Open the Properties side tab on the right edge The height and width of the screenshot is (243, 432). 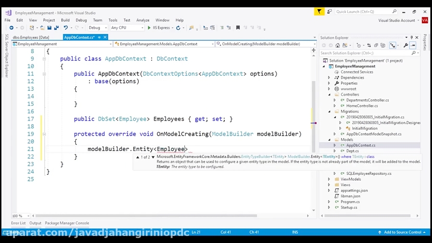pos(425,42)
